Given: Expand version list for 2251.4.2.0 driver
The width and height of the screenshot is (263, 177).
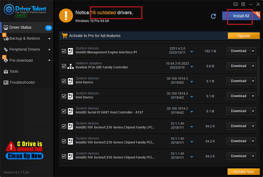Looking at the screenshot, I should click(x=192, y=52).
